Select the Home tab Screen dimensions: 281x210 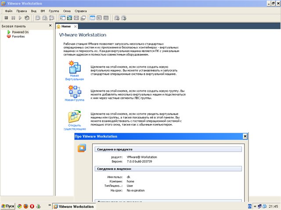66,26
